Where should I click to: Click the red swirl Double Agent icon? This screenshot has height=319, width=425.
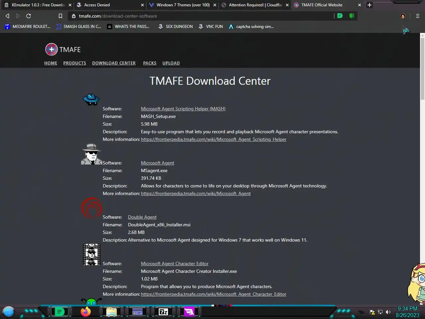click(92, 208)
